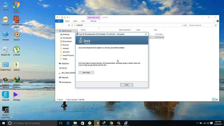Viewport: 224px width, 126px height.
Task: Open the uTorrent desktop icon
Action: pos(16,51)
